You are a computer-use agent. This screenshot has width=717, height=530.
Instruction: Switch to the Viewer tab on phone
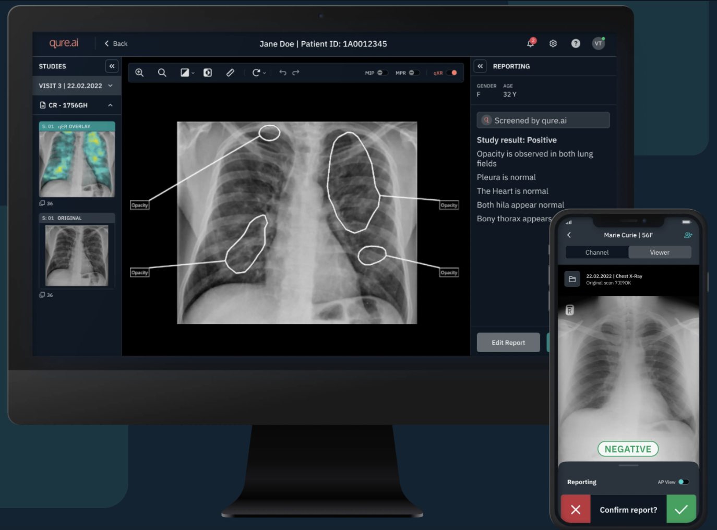click(660, 252)
